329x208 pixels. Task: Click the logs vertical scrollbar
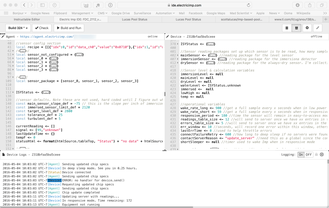[x=328, y=161]
